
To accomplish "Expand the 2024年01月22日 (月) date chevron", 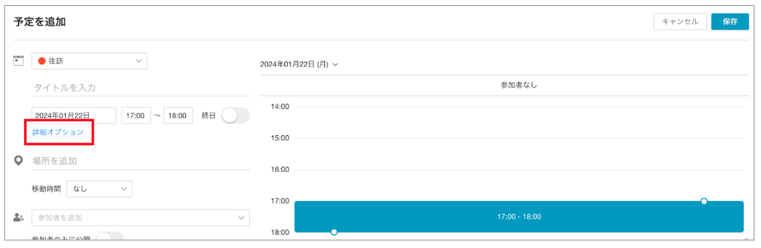I will (x=336, y=64).
